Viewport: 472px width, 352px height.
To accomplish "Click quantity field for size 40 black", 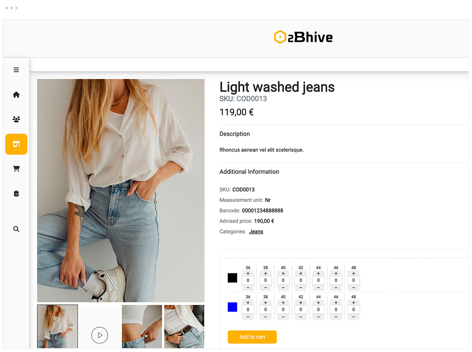I will [283, 280].
